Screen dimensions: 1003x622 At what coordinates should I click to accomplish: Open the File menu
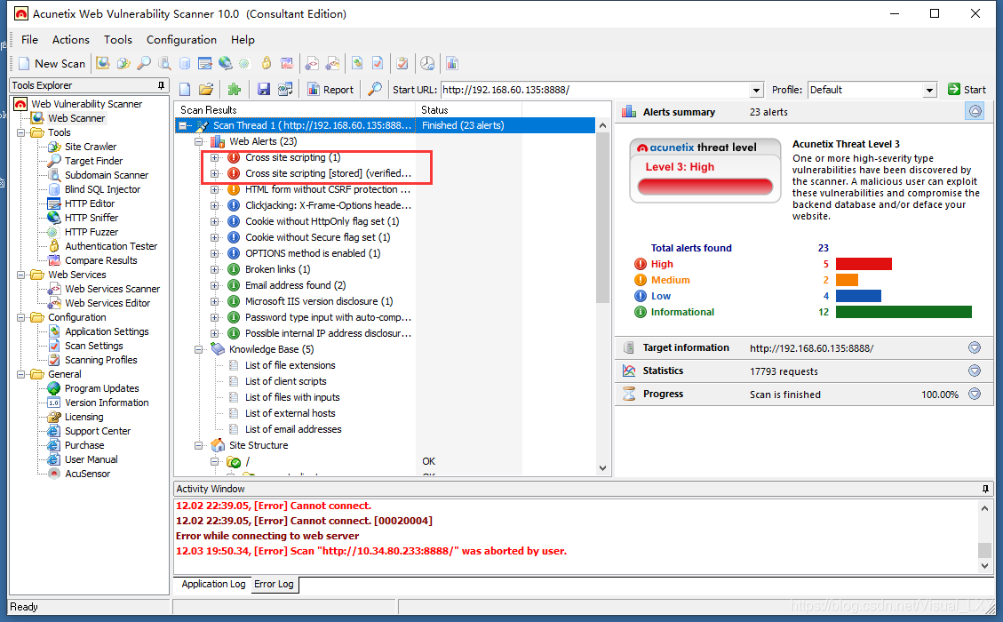pyautogui.click(x=29, y=40)
